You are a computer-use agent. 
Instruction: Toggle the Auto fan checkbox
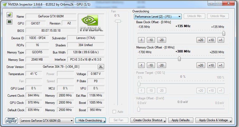[x=114, y=112]
